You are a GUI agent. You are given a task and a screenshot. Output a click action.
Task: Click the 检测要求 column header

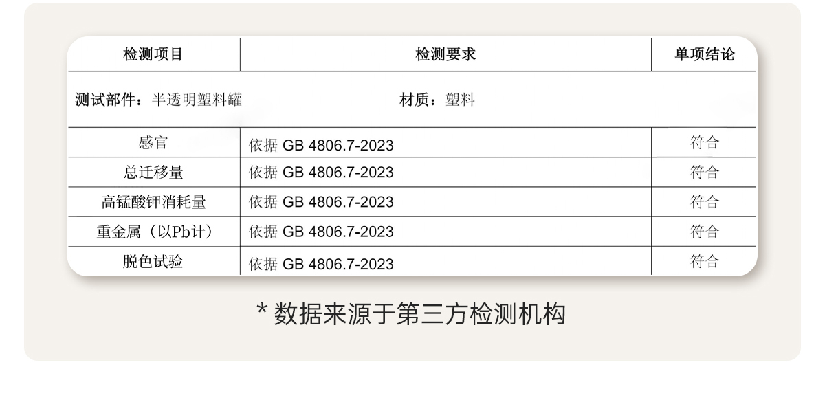445,55
